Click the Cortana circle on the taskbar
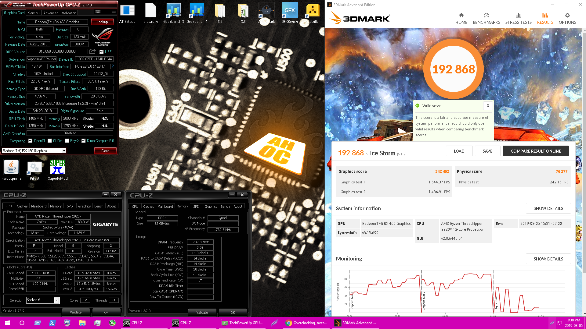This screenshot has width=586, height=329. pyautogui.click(x=22, y=323)
